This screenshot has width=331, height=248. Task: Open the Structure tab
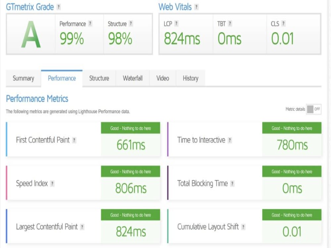click(99, 78)
